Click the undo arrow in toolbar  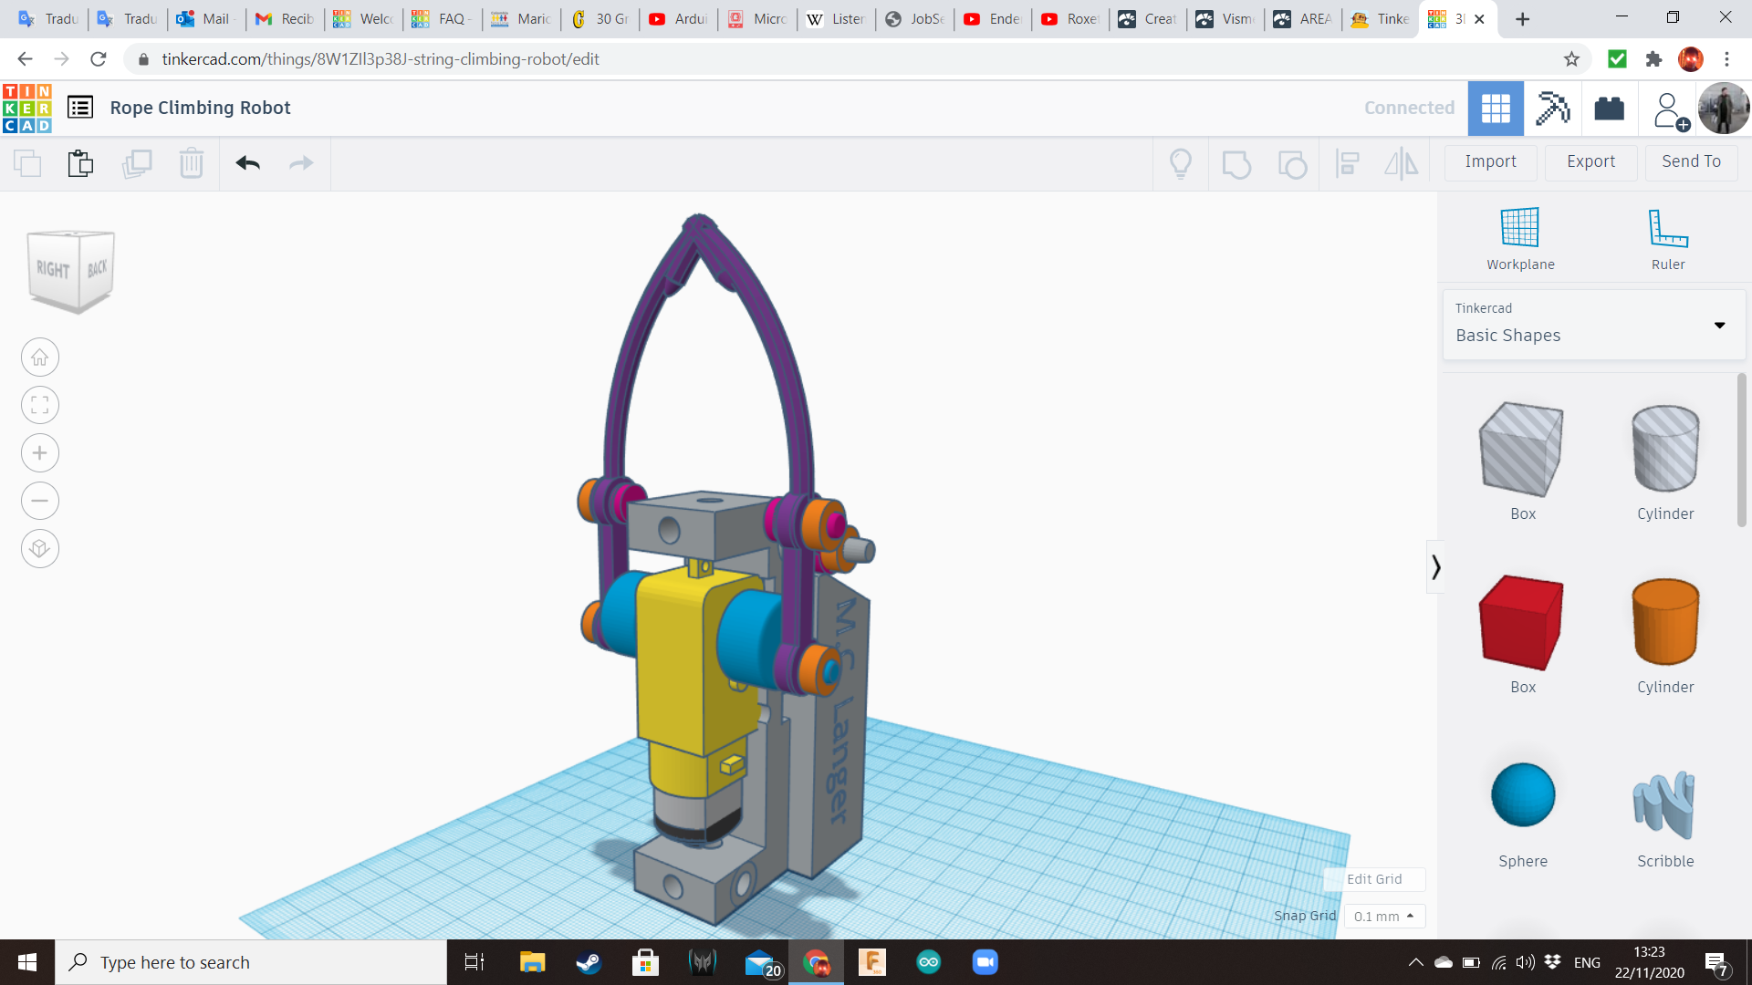point(247,163)
